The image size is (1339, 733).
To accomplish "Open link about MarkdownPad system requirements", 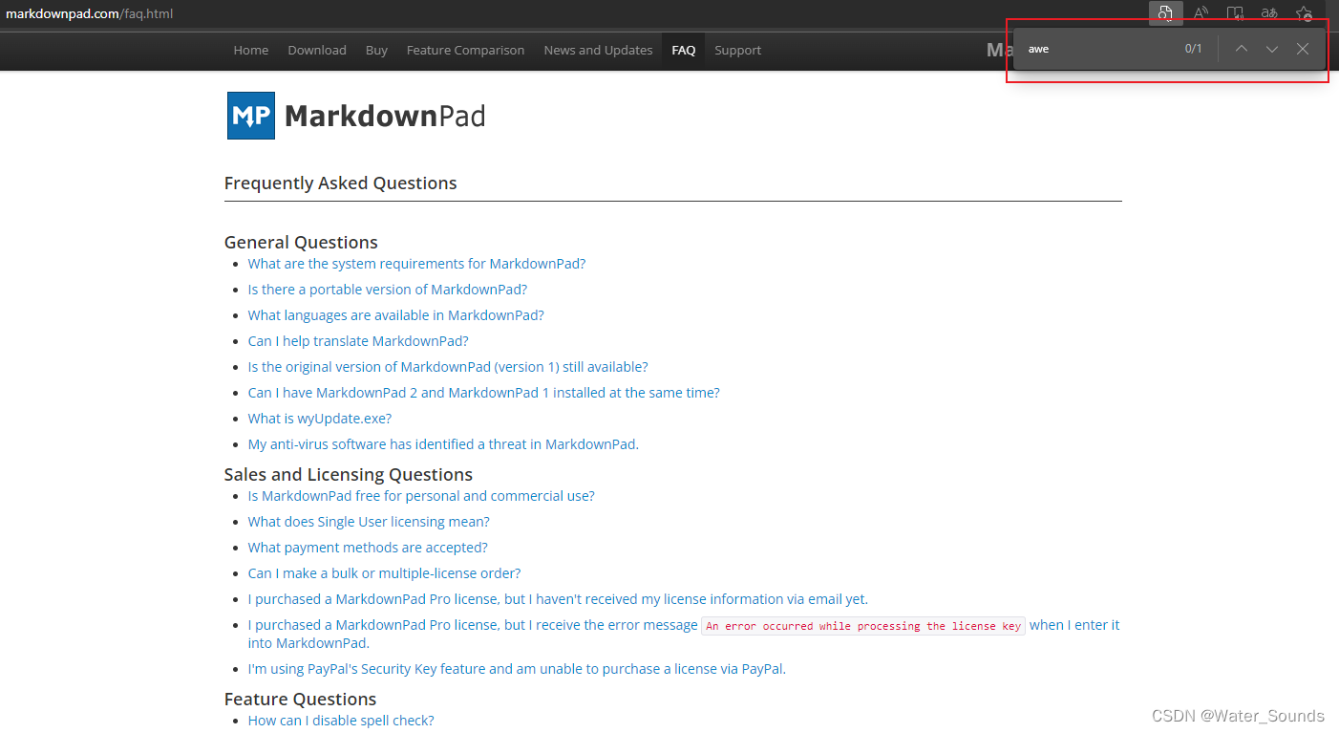I will click(416, 263).
